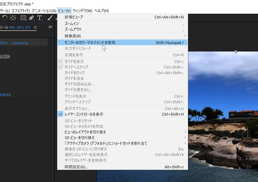Select the Type (T) tool
This screenshot has height=182, width=258.
point(40,18)
